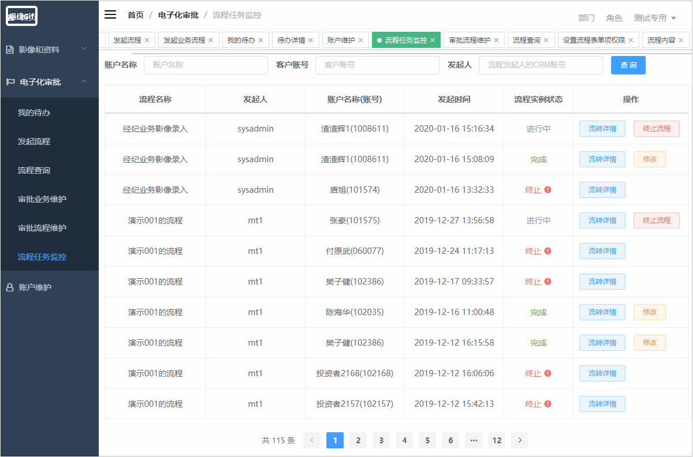693x457 pixels.
Task: Close the 账户维护 tab
Action: 360,40
